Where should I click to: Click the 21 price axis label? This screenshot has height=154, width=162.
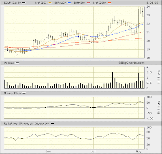[x=148, y=32]
